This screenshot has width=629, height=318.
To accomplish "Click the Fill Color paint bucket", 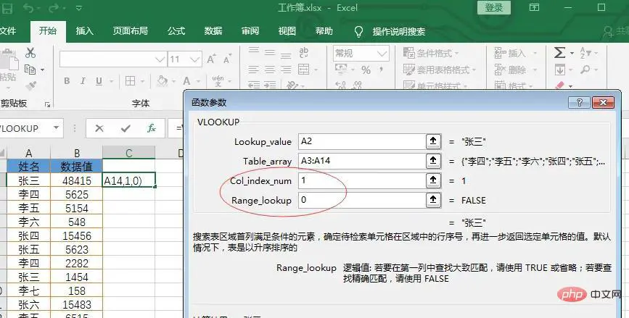I will 163,81.
